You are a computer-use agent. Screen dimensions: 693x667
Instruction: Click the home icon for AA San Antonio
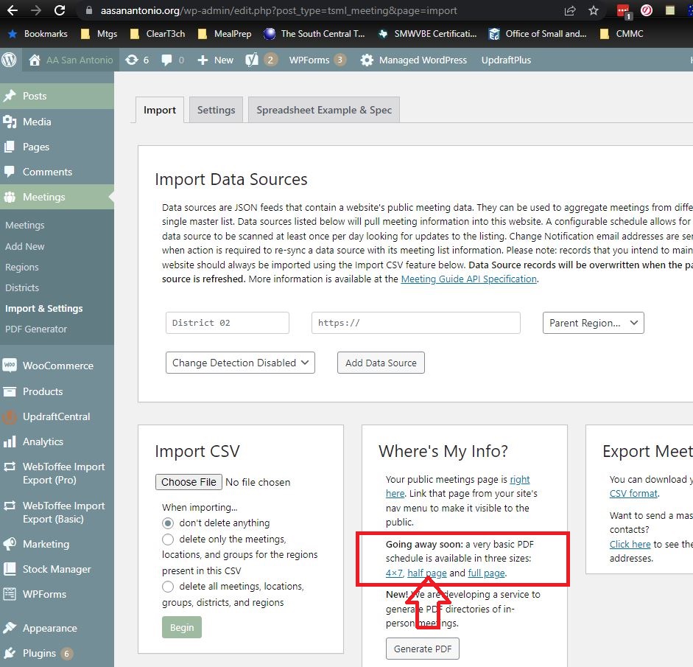[35, 60]
